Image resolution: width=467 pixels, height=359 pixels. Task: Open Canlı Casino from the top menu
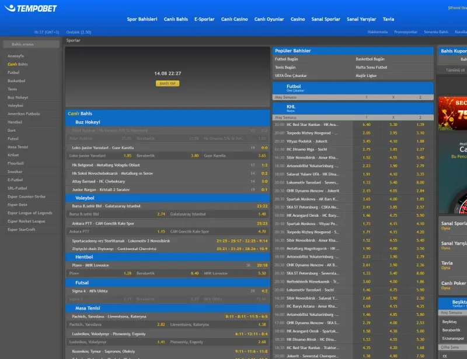pyautogui.click(x=235, y=19)
